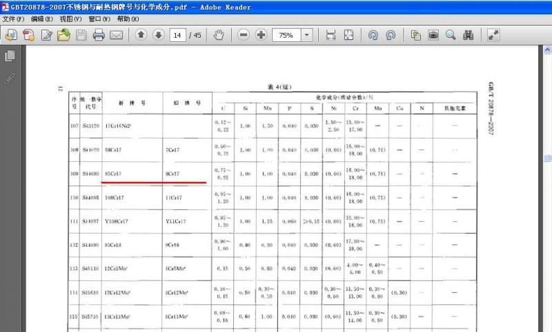
Task: Select the camera snapshot tool
Action: pos(433,34)
